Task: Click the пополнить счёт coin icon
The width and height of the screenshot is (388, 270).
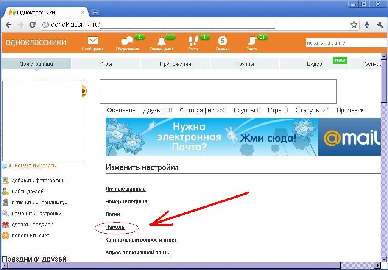Action: point(6,236)
